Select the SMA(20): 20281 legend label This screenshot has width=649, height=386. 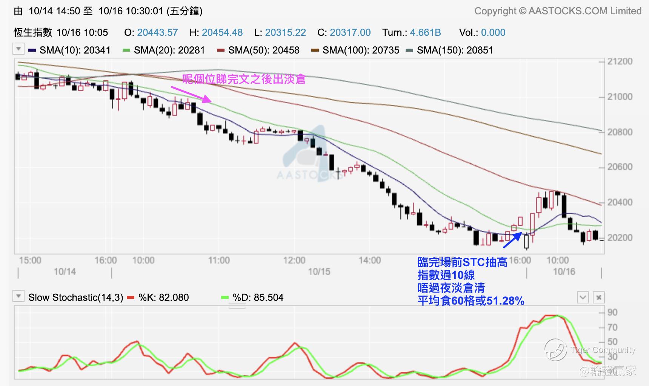169,50
